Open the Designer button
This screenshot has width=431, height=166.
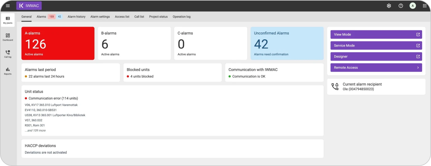pyautogui.click(x=376, y=57)
